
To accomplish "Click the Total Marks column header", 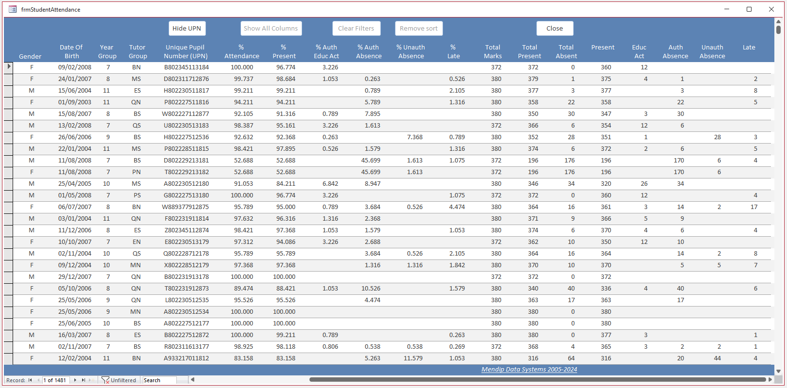I will (493, 51).
